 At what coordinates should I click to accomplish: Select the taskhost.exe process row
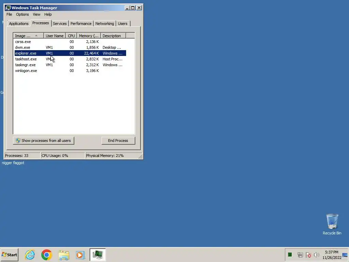pos(70,59)
